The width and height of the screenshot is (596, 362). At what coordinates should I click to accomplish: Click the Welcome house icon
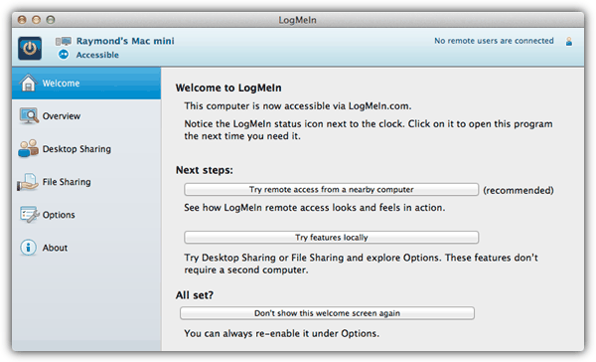[28, 83]
